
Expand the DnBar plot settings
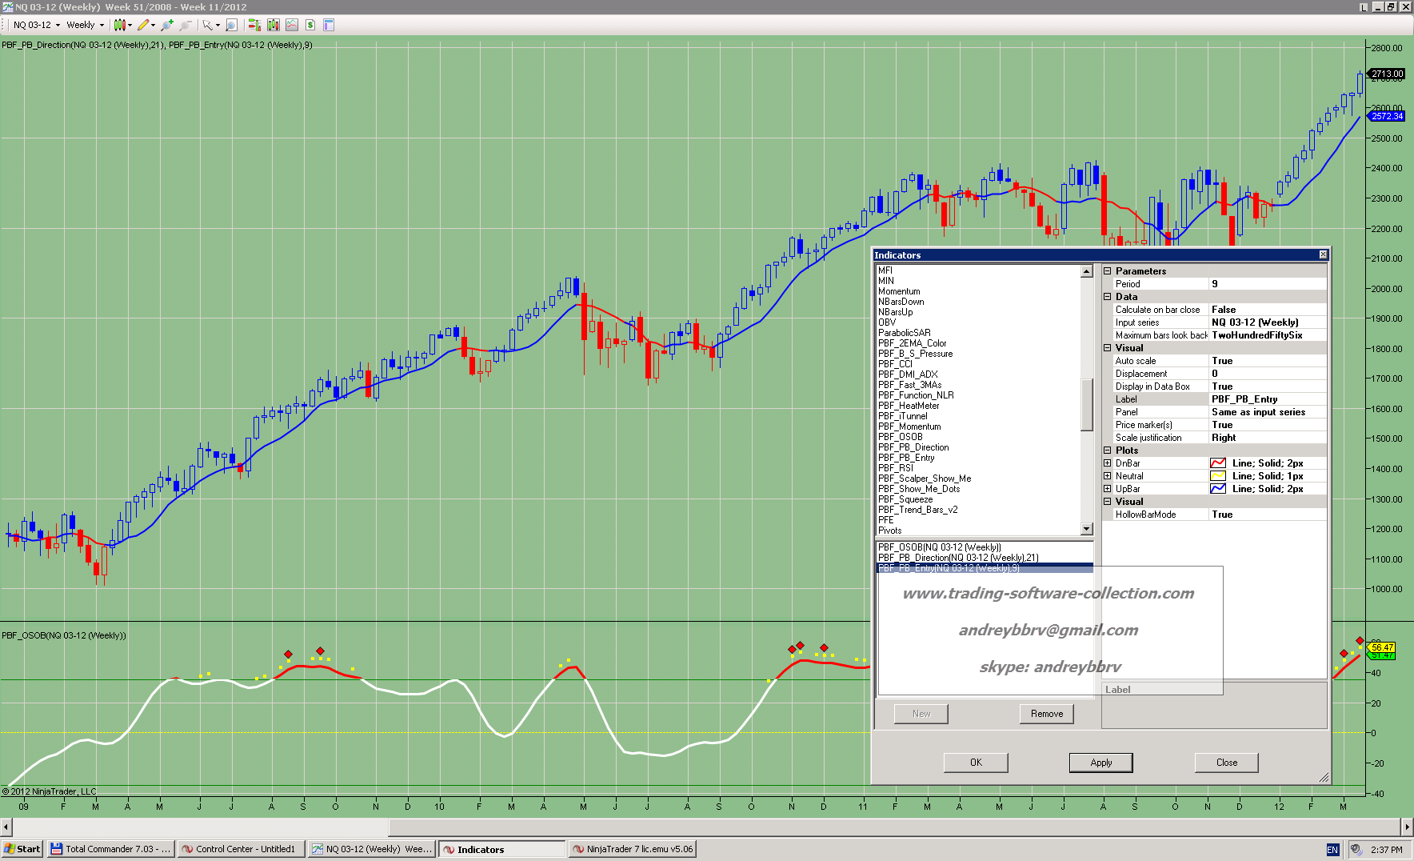[x=1108, y=463]
